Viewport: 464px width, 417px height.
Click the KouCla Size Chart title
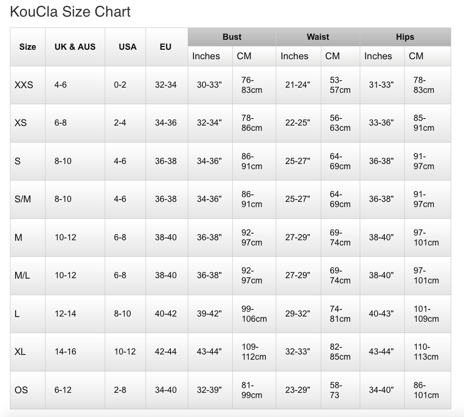click(70, 12)
